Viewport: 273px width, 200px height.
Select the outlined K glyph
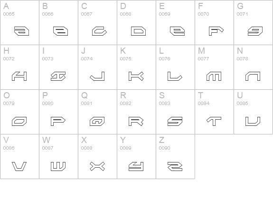(136, 76)
